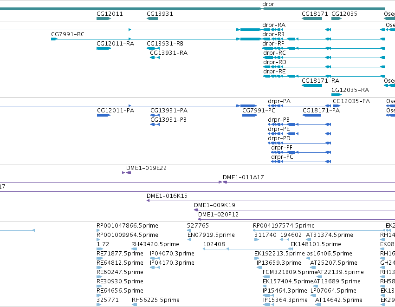Select the drpr-PF protein label

point(282,148)
